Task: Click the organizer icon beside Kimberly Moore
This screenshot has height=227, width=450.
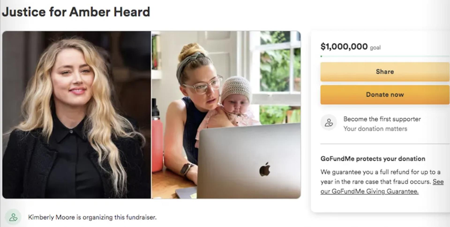Action: pyautogui.click(x=13, y=217)
